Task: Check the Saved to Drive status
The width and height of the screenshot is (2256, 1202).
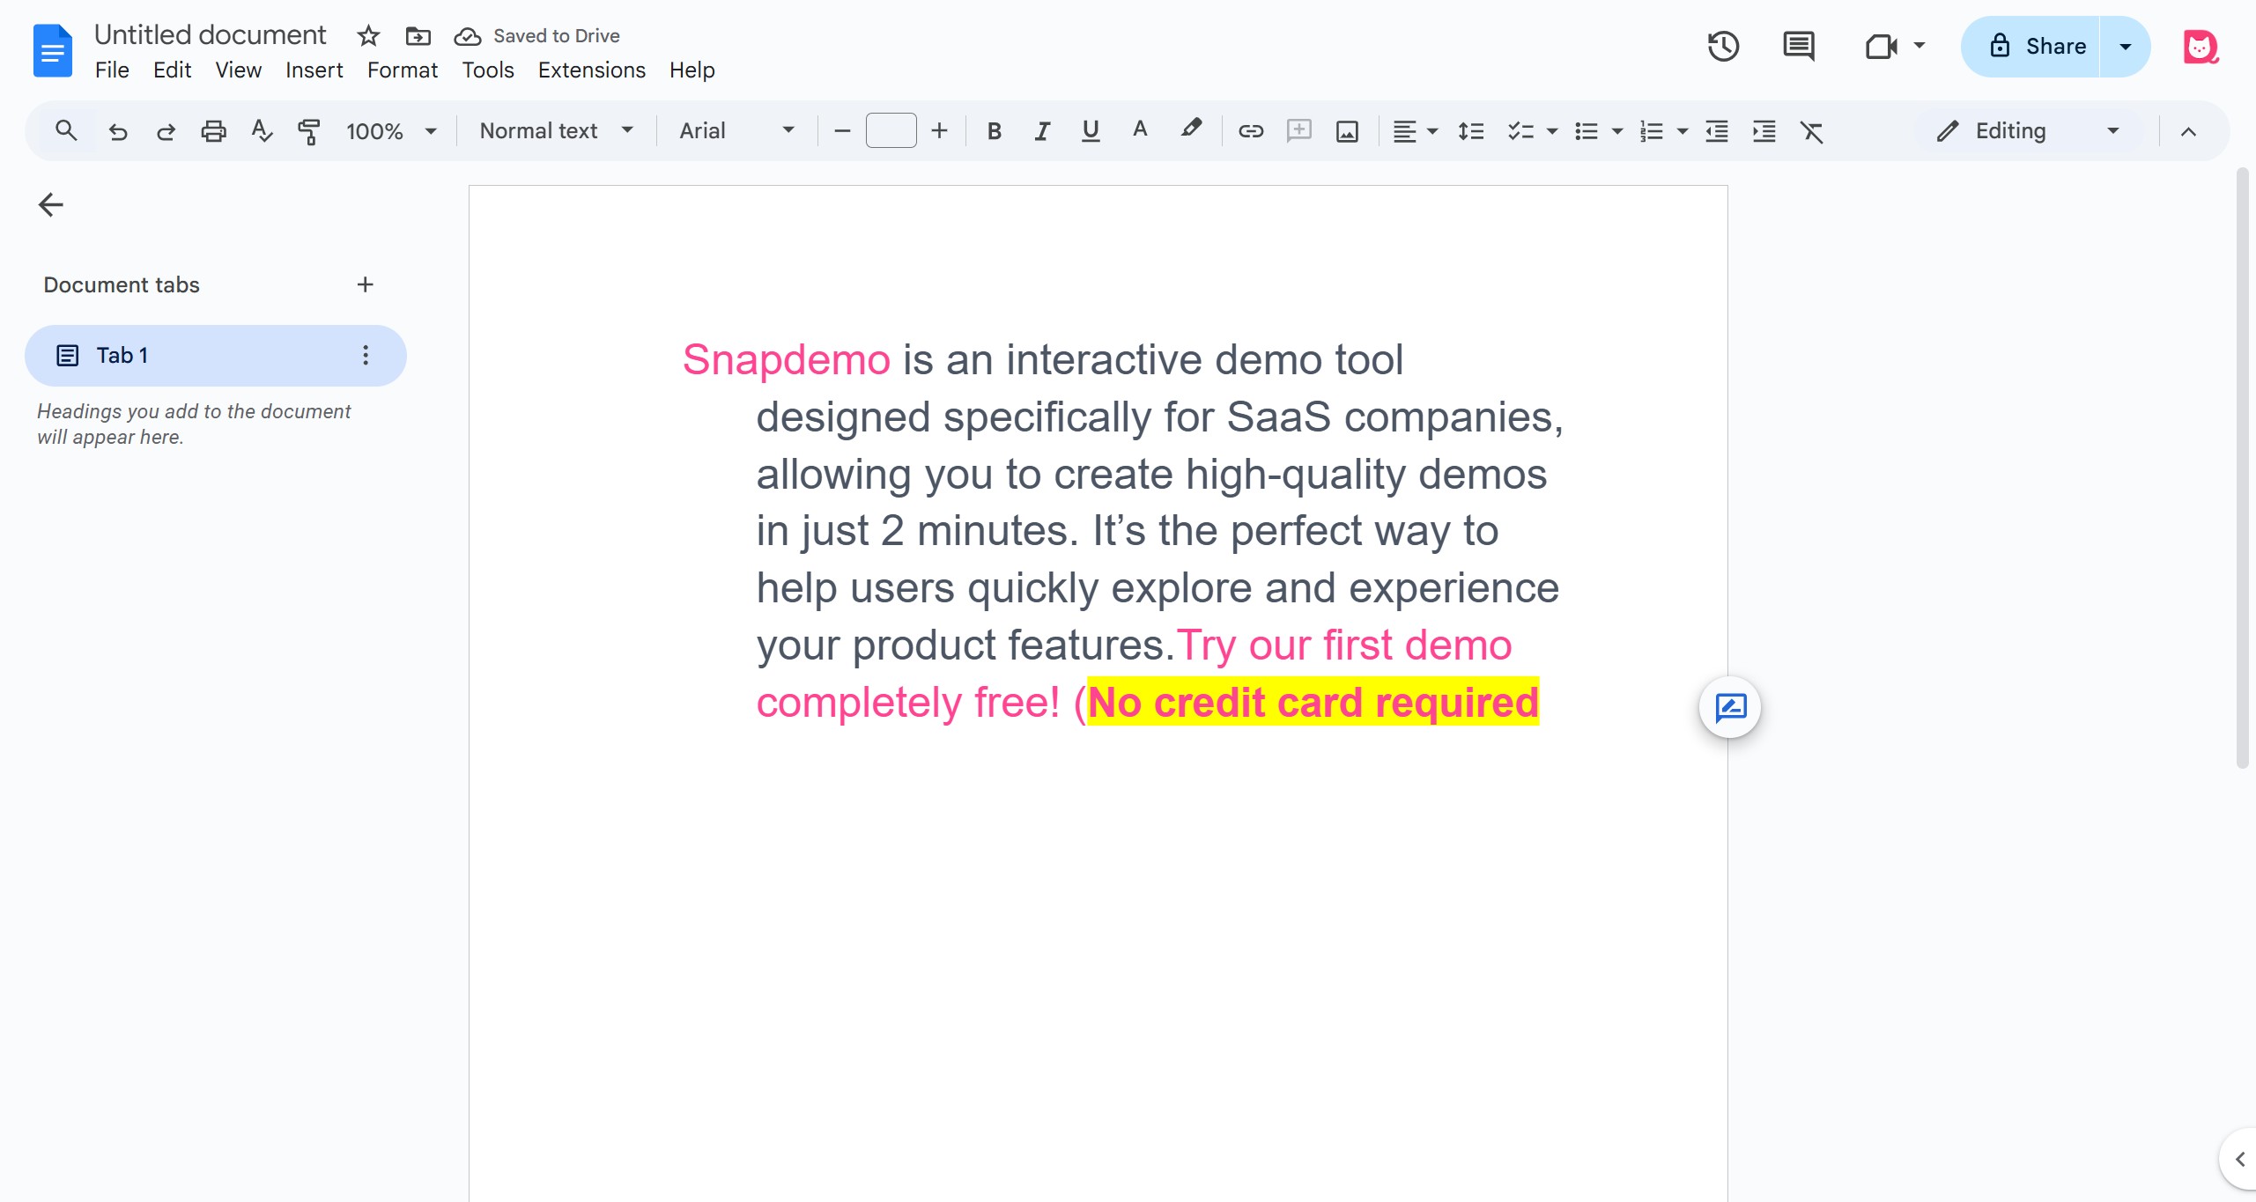Action: point(536,36)
